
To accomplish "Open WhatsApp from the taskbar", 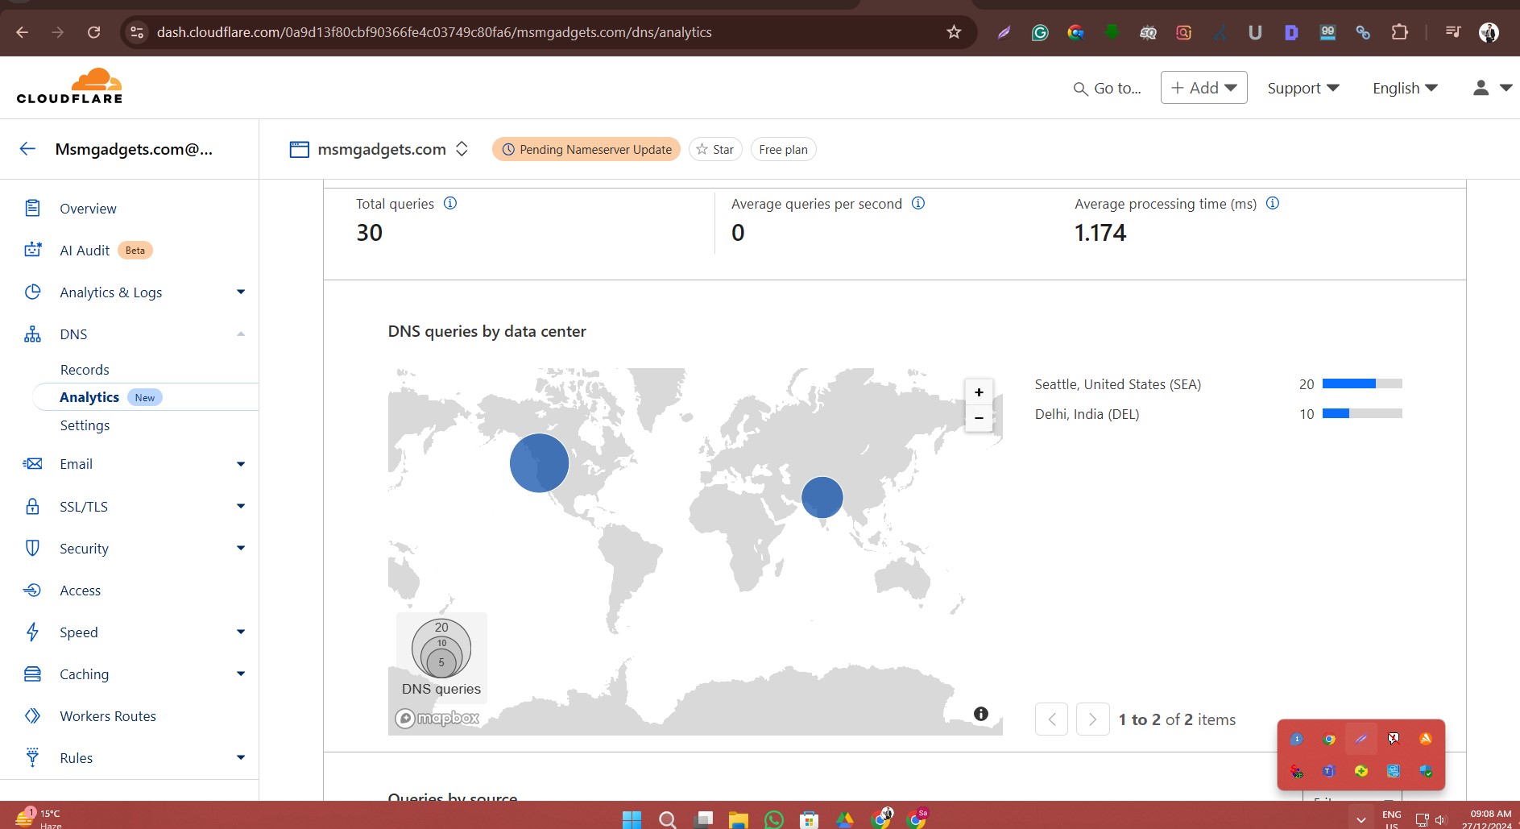I will click(773, 819).
